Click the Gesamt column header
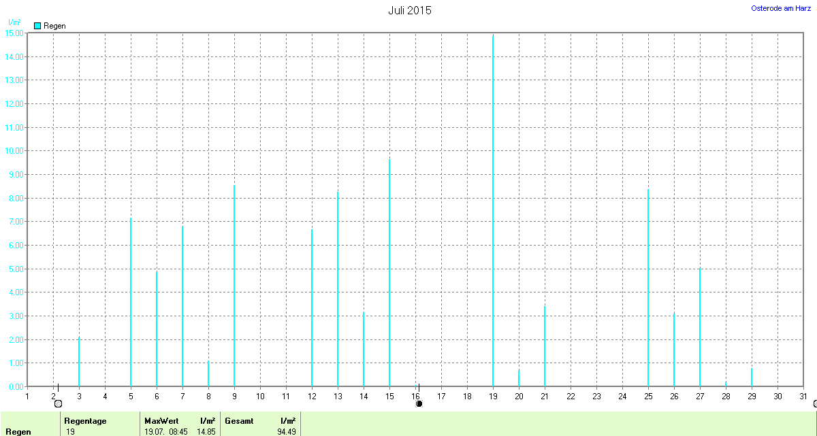The height and width of the screenshot is (436, 817). pyautogui.click(x=239, y=421)
